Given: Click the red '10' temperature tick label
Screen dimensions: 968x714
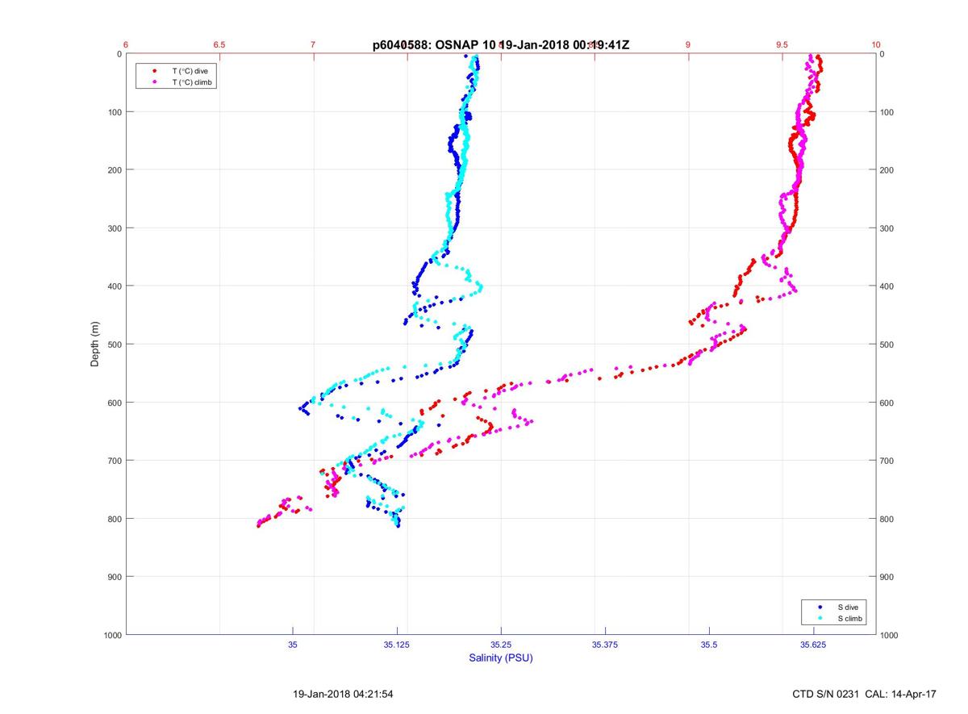Looking at the screenshot, I should (x=876, y=45).
